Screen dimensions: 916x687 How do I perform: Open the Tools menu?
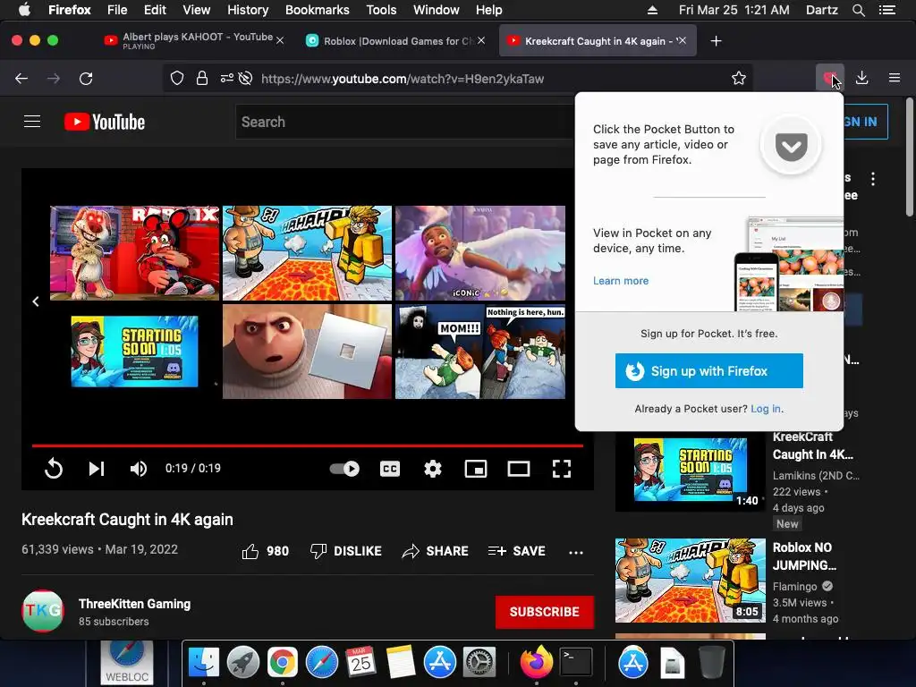(381, 10)
